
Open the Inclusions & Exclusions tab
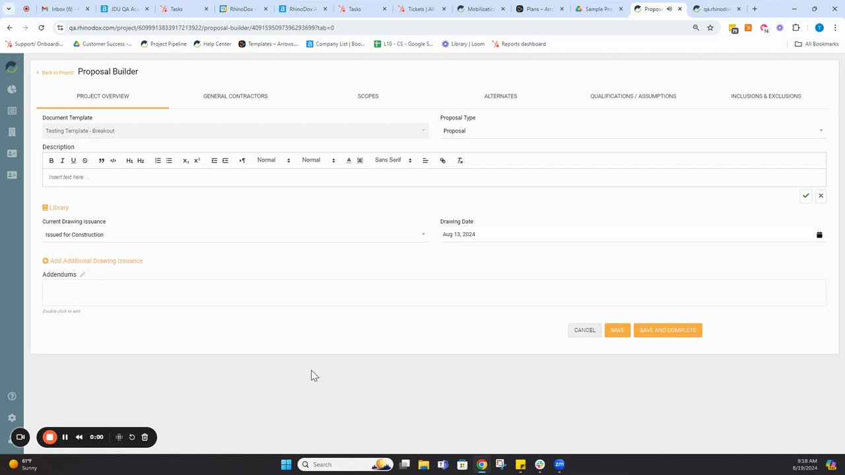tap(766, 96)
